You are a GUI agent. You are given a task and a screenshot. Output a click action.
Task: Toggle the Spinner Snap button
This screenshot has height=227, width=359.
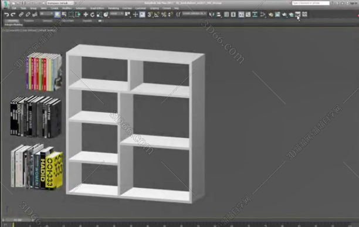pos(171,15)
